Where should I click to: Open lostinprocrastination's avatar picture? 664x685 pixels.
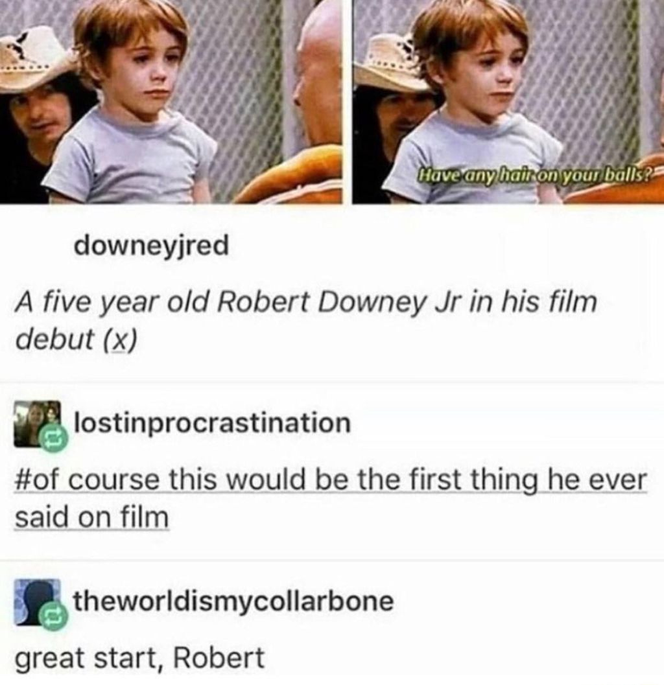38,424
